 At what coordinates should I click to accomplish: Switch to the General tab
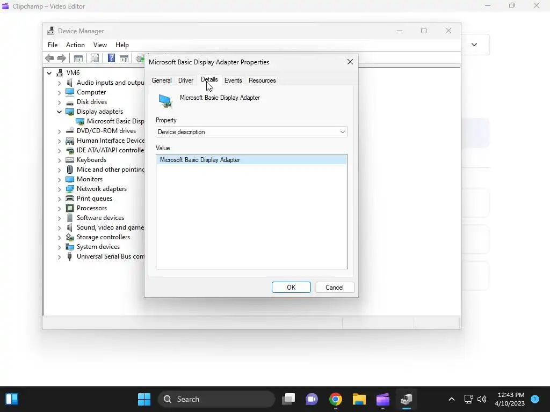point(161,80)
